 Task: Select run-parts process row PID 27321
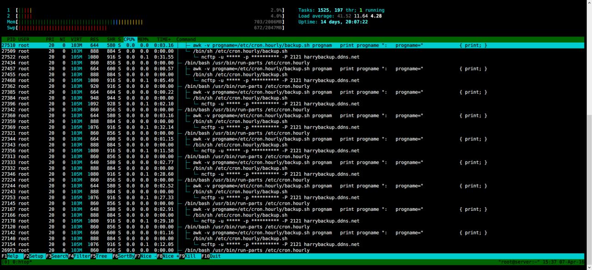[292, 133]
